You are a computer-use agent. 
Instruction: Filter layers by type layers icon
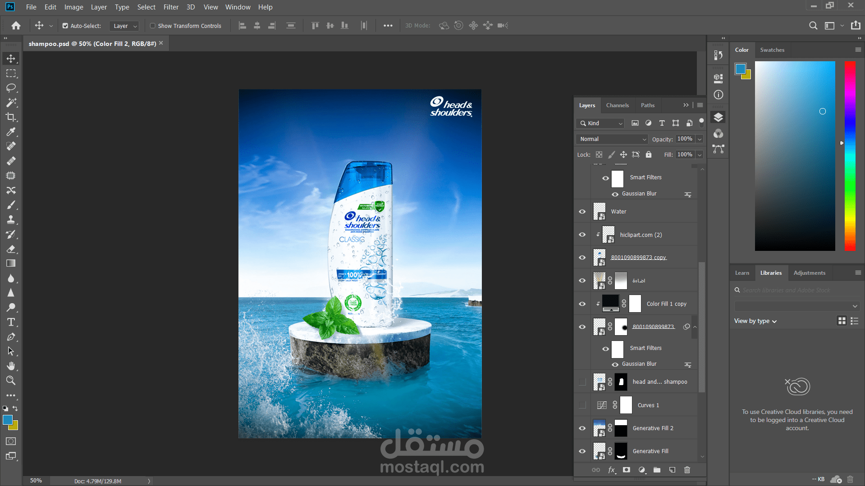[662, 123]
